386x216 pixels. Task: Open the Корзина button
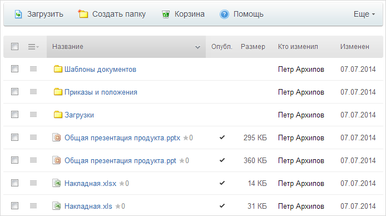coord(183,14)
